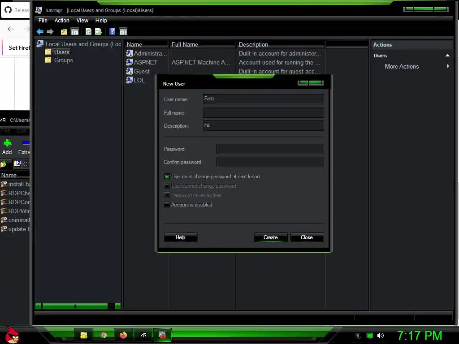Open the blue Help question mark icon
The height and width of the screenshot is (344, 459).
pyautogui.click(x=112, y=32)
